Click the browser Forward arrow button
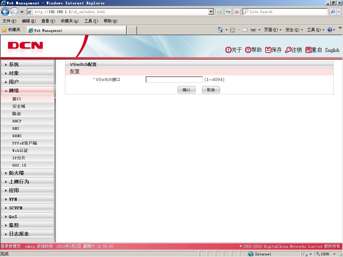The height and width of the screenshot is (257, 343). pyautogui.click(x=14, y=12)
